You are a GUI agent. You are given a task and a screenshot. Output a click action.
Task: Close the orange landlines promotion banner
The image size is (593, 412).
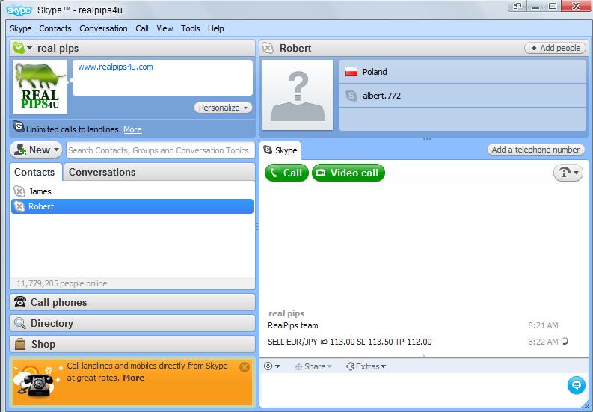pyautogui.click(x=245, y=366)
